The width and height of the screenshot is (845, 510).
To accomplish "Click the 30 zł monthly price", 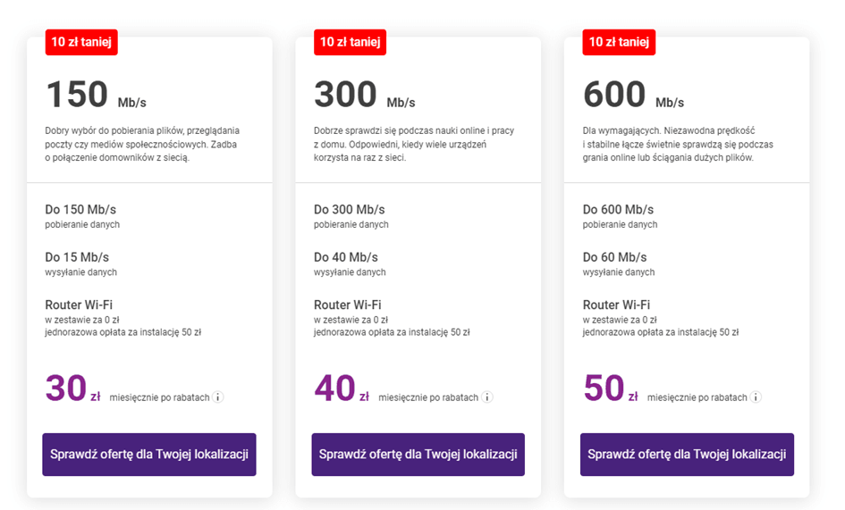I will [73, 389].
